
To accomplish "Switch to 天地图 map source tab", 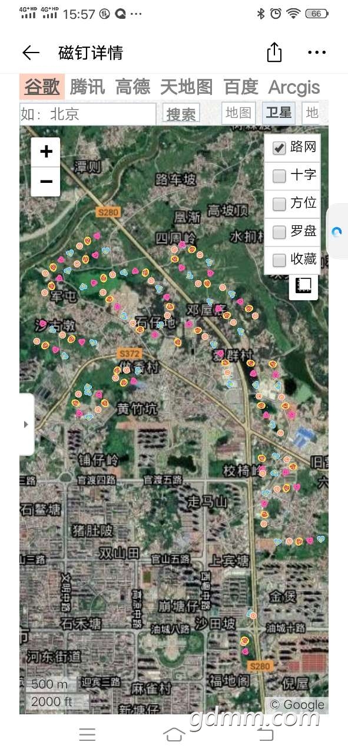I will (x=186, y=87).
